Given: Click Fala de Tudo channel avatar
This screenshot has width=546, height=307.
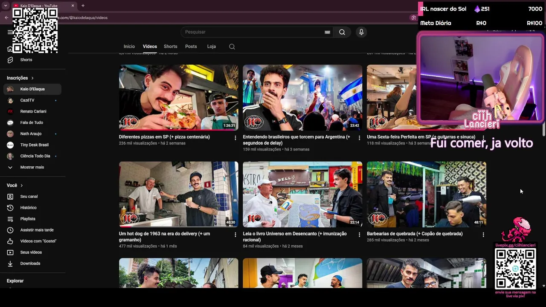Looking at the screenshot, I should [10, 122].
